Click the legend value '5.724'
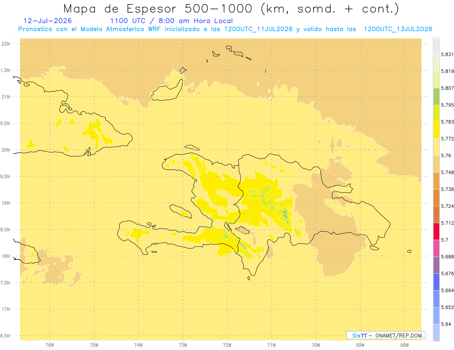This screenshot has width=454, height=350. pyautogui.click(x=448, y=206)
